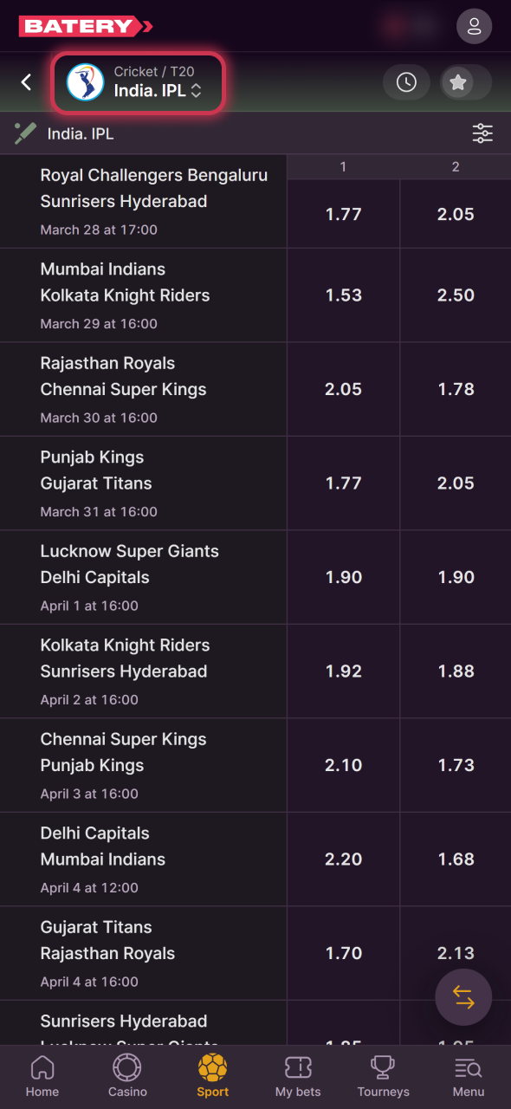Open Casino from the bottom navigation

(x=126, y=1076)
